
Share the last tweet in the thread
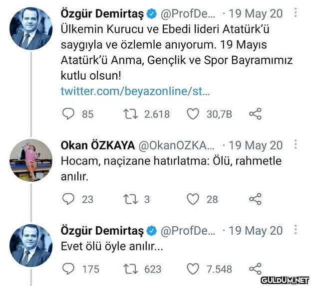tap(255, 269)
